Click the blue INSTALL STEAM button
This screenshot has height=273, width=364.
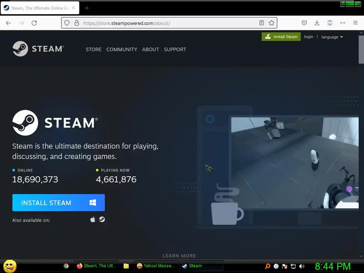pyautogui.click(x=59, y=203)
